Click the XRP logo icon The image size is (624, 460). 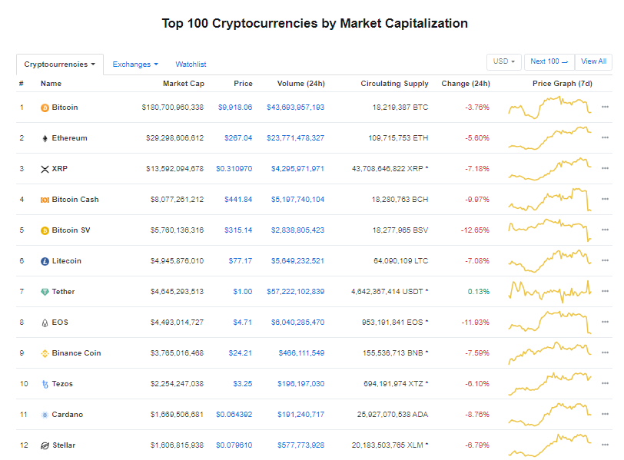click(45, 169)
